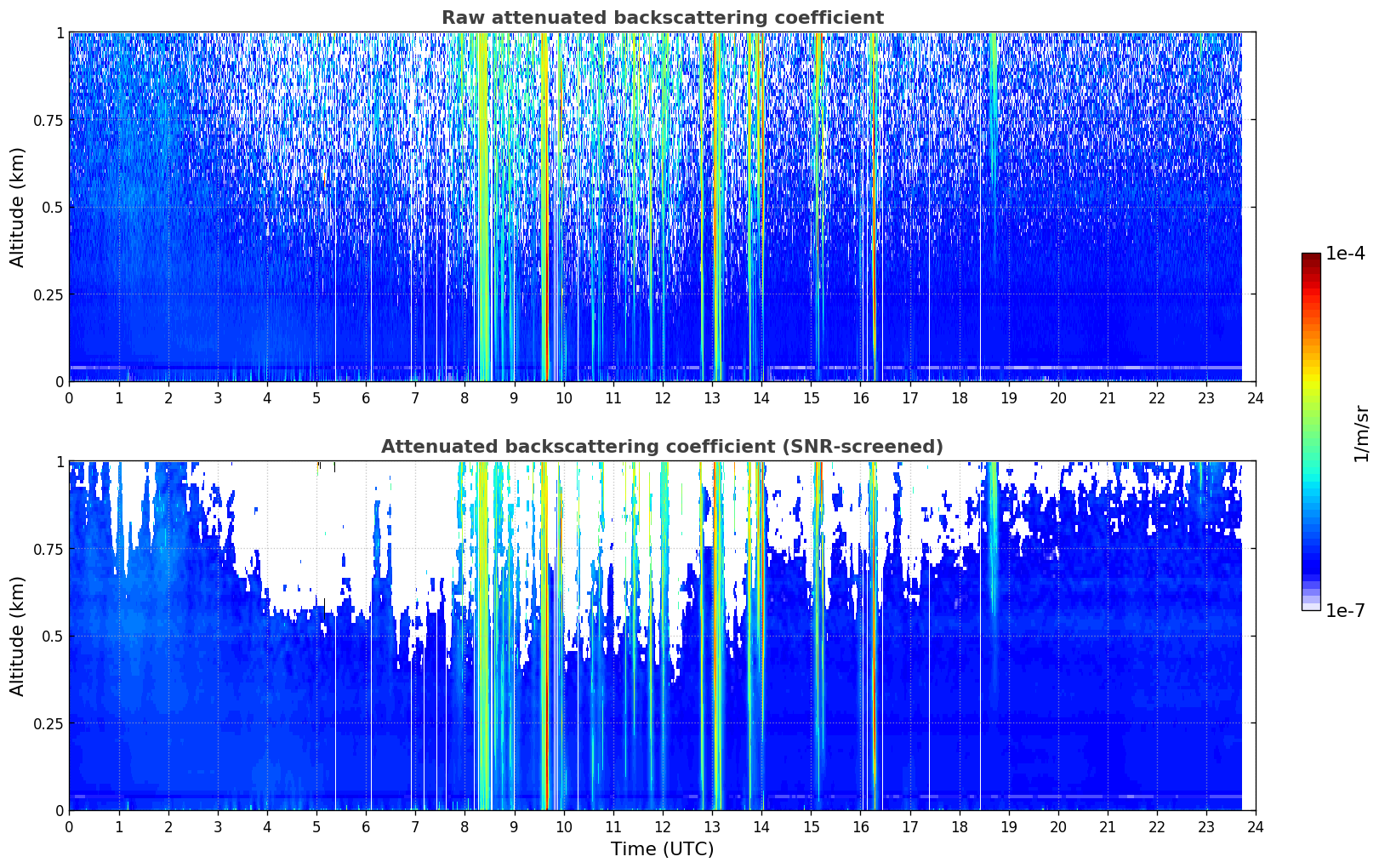Click "Altitude (km)" label of the raw plot
The width and height of the screenshot is (1379, 868).
(18, 207)
